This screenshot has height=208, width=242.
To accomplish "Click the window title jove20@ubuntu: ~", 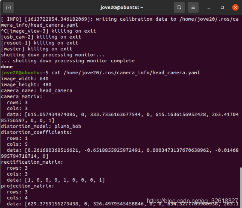I will 122,8.
